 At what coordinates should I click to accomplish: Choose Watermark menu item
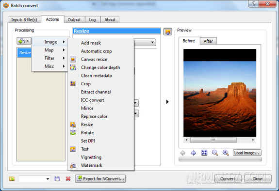(x=101, y=165)
